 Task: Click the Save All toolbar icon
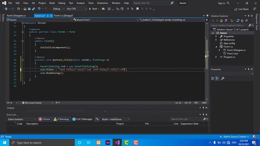33,9
